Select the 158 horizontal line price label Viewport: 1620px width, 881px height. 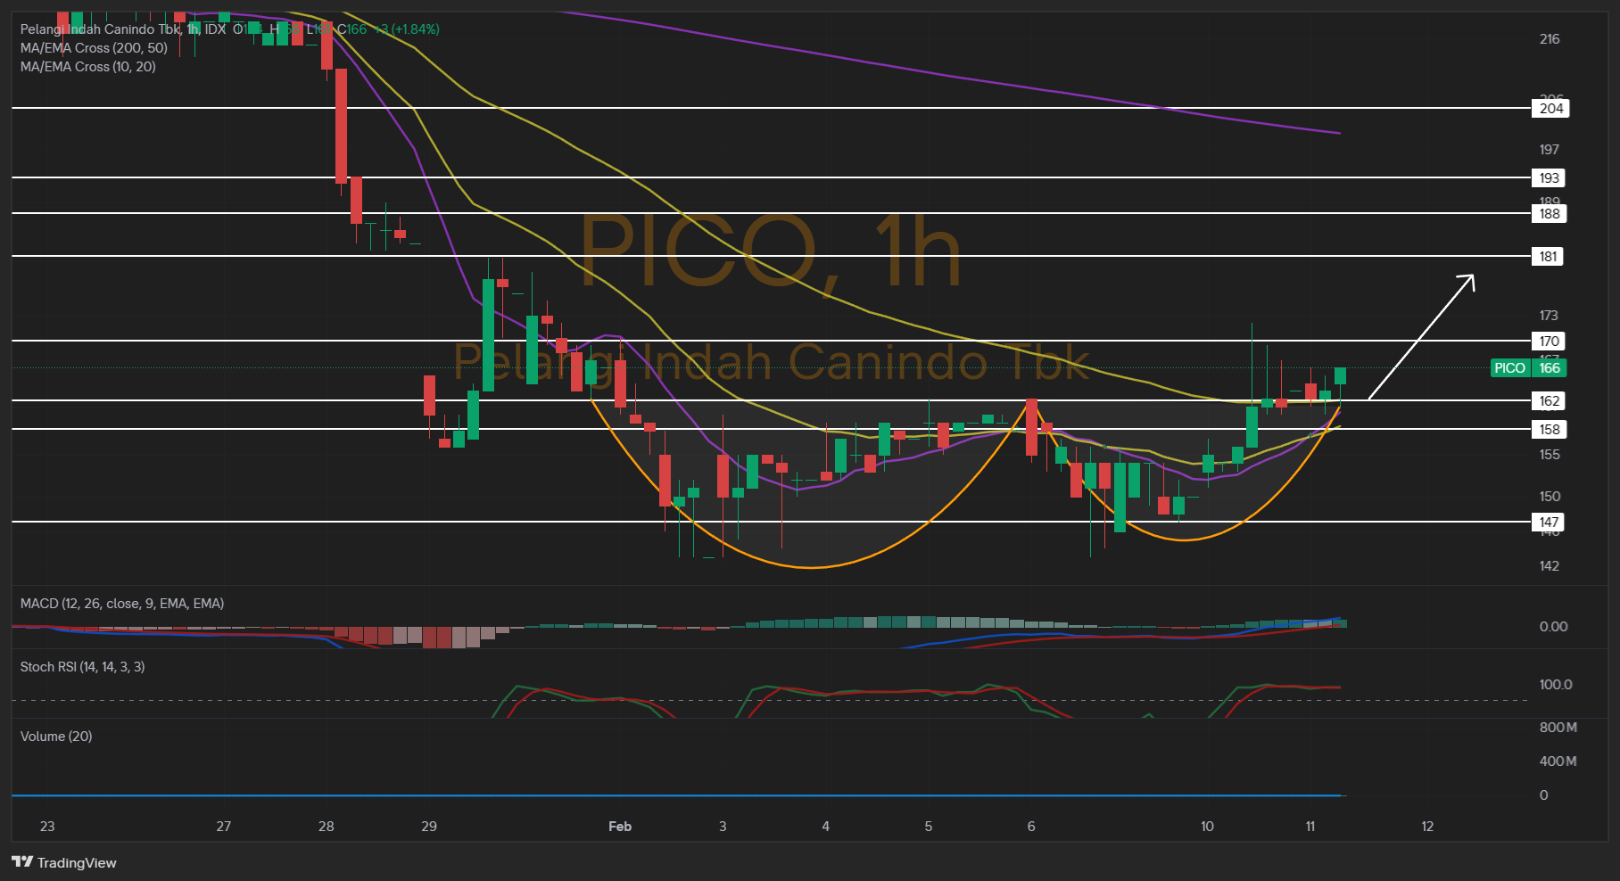[1549, 430]
